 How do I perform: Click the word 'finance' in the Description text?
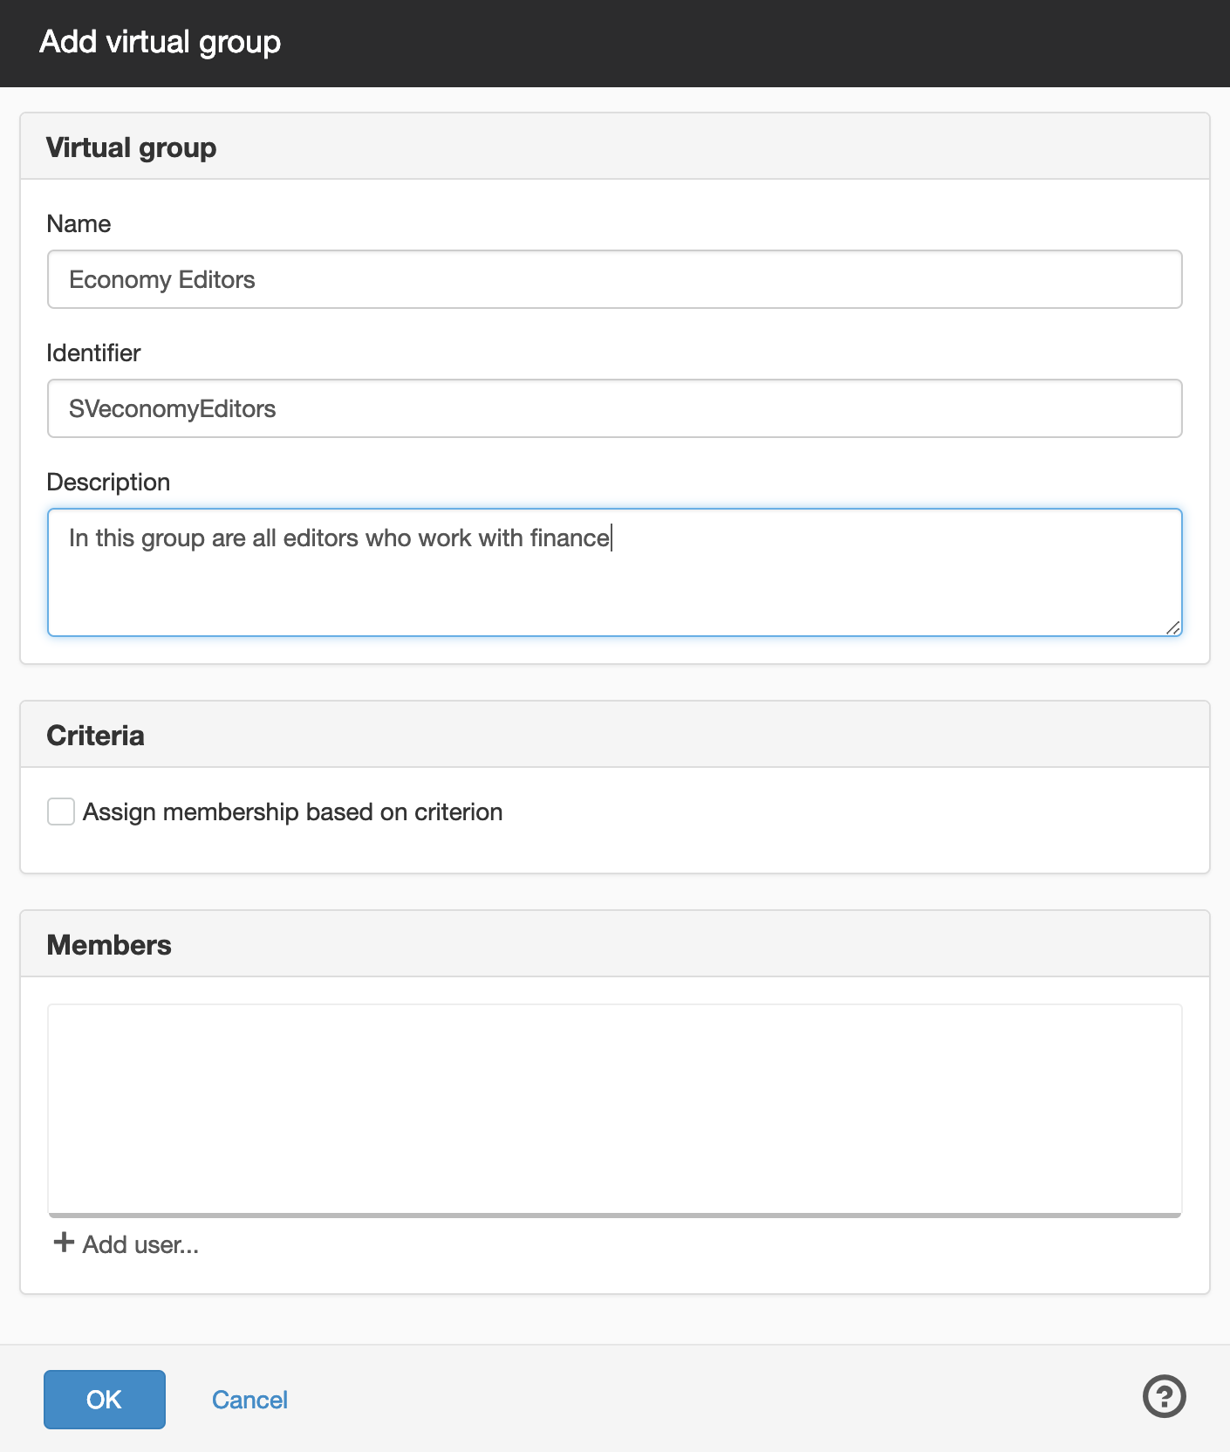570,538
